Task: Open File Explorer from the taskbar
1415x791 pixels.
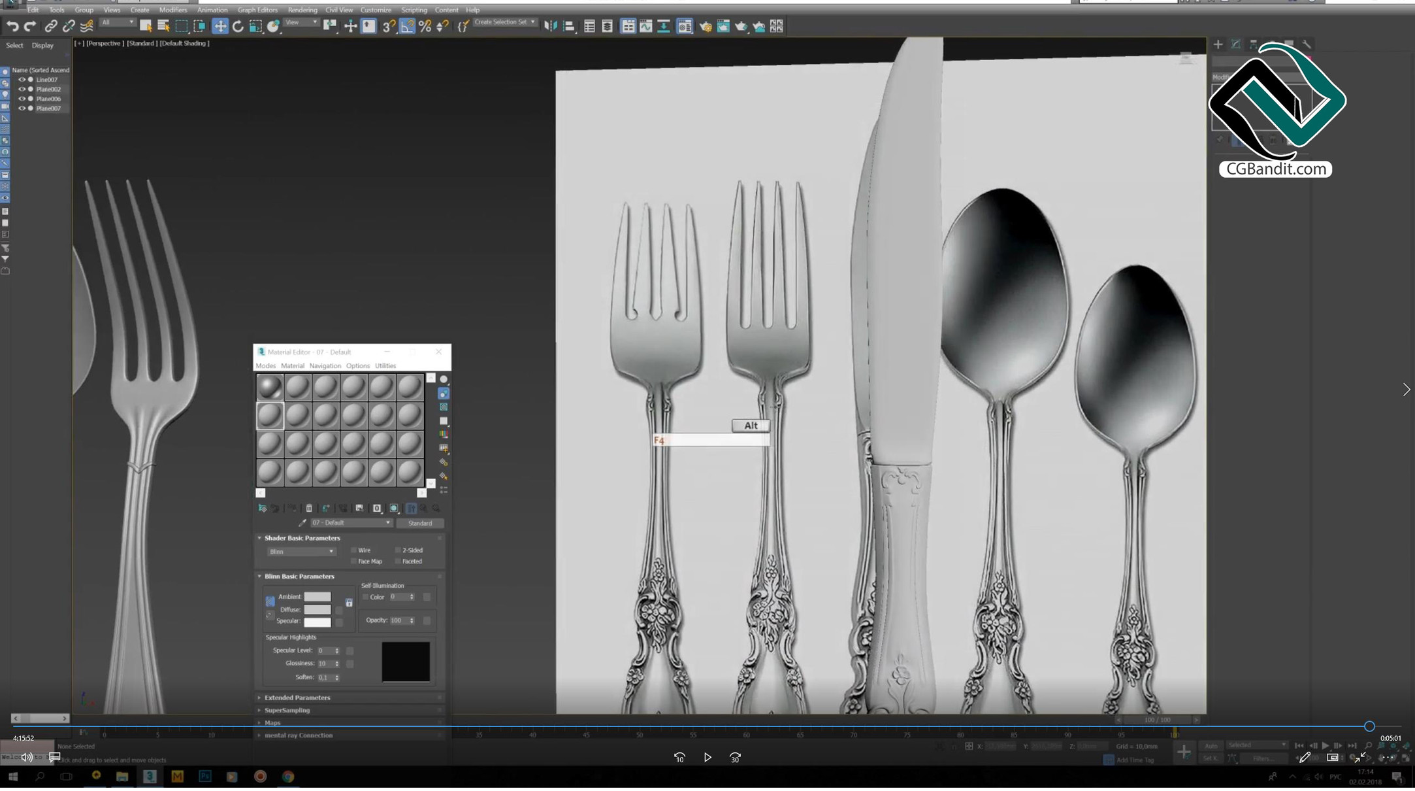Action: coord(122,776)
